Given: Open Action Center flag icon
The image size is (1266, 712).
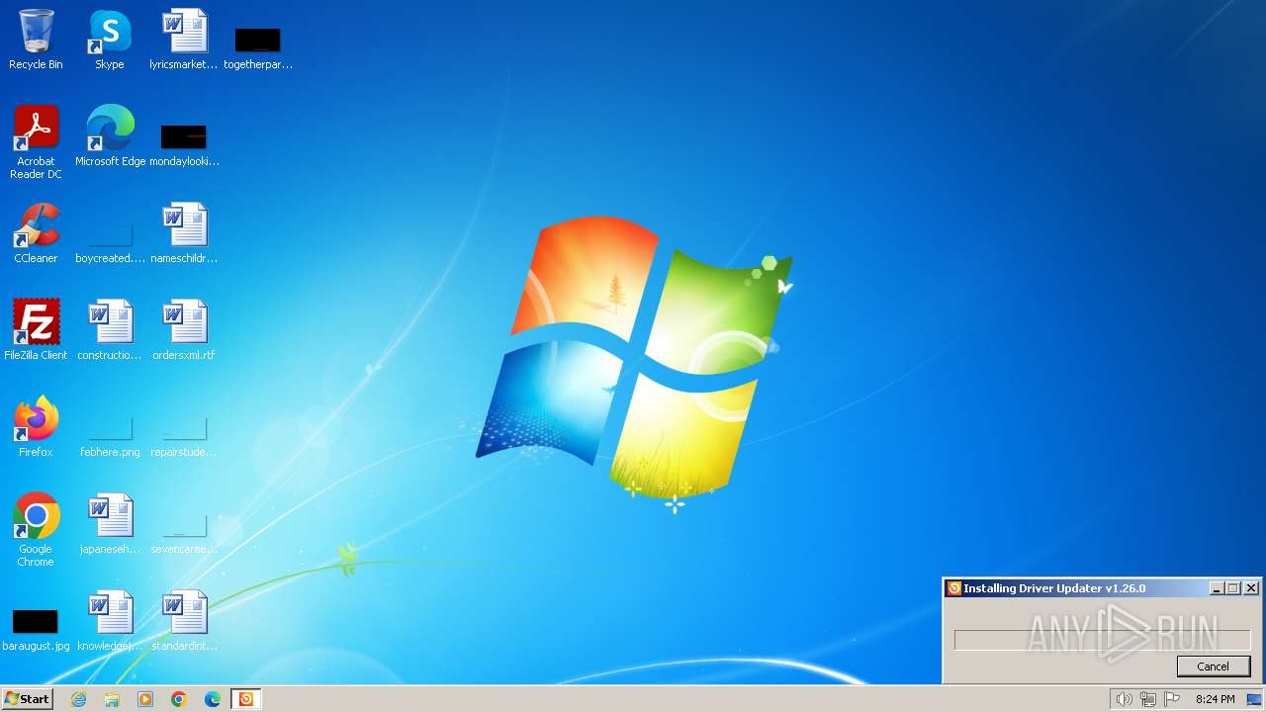Looking at the screenshot, I should [1172, 699].
